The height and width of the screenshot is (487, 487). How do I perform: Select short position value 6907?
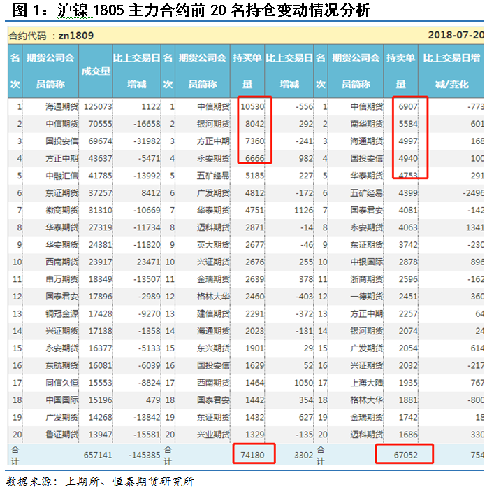pos(408,106)
